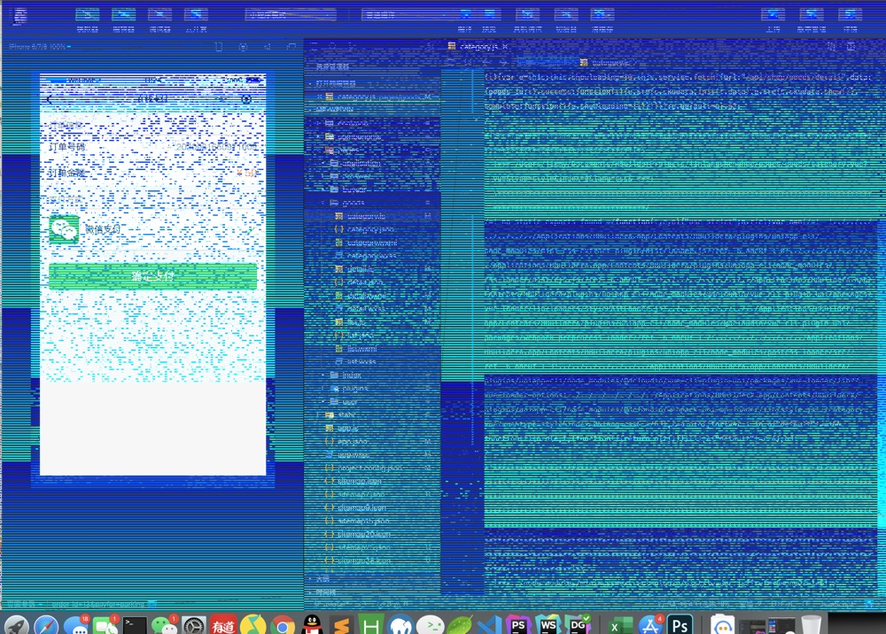This screenshot has width=886, height=634.
Task: Open the cloud development toolbar icon
Action: (196, 15)
